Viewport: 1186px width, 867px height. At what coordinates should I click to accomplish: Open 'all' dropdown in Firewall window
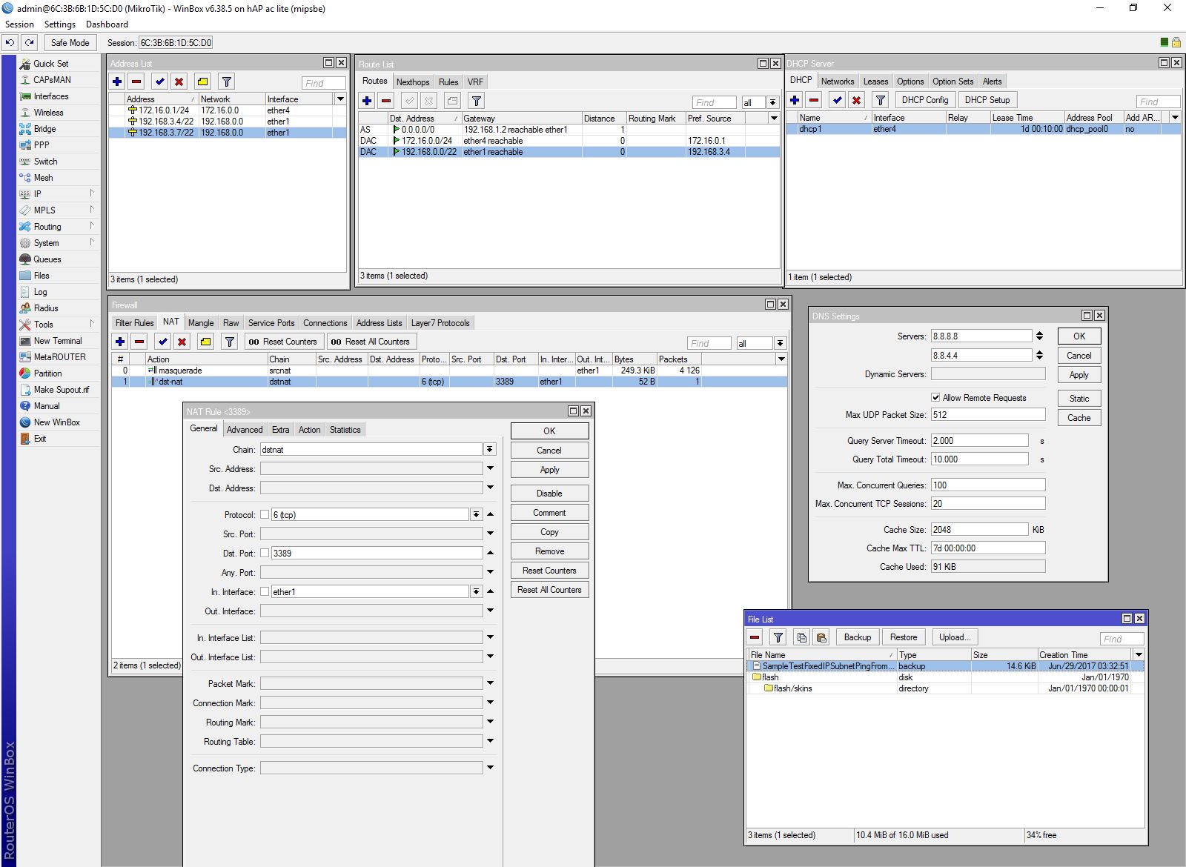coord(780,343)
